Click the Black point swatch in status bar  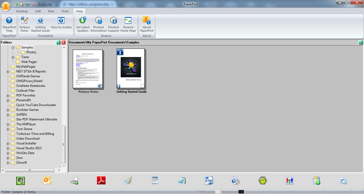[241, 192]
